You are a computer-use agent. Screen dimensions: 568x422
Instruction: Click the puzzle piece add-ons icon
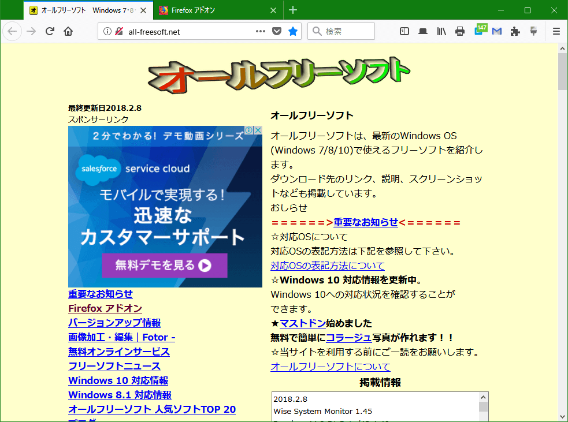coord(515,32)
